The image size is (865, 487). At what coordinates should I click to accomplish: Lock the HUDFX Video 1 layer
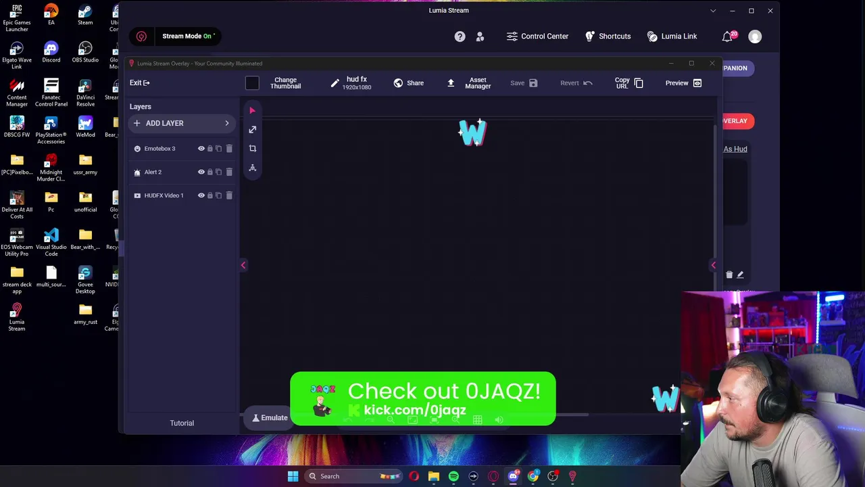209,195
